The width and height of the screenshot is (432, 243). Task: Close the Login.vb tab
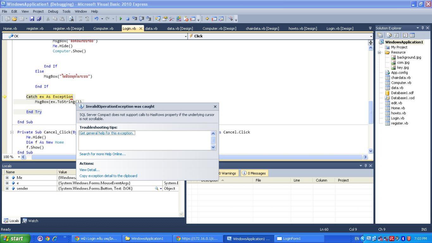click(141, 28)
